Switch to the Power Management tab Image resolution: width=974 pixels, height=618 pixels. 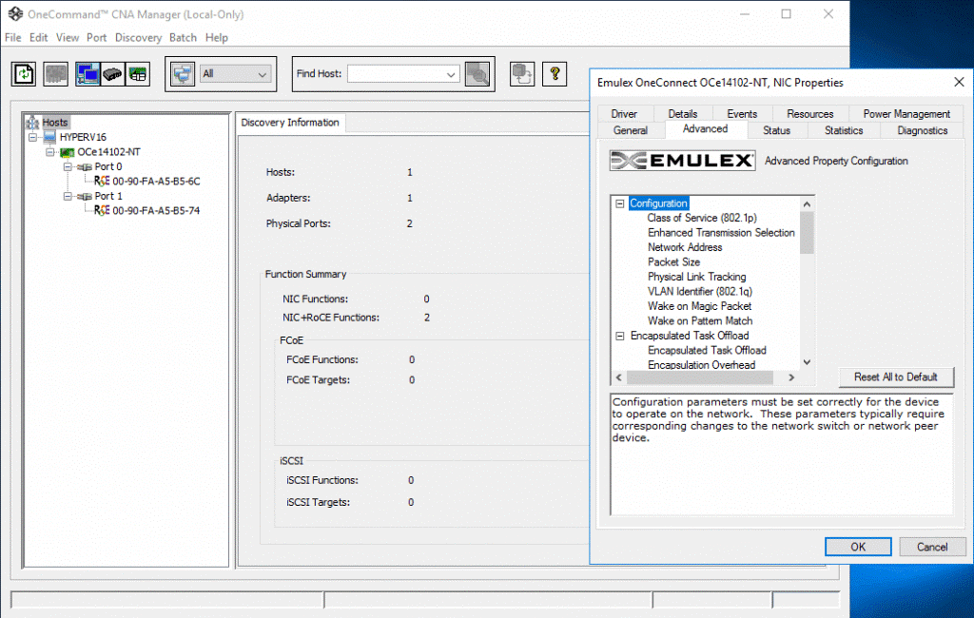pyautogui.click(x=906, y=114)
